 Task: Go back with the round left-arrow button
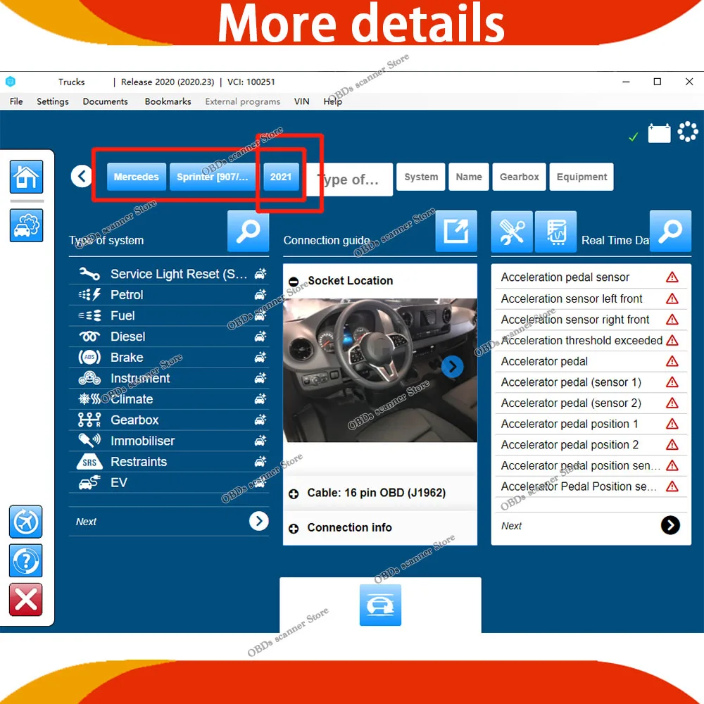click(81, 177)
